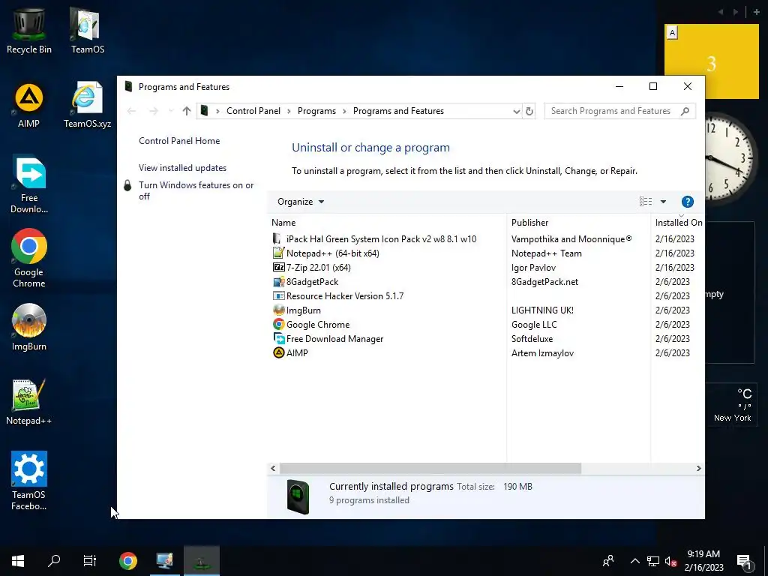The width and height of the screenshot is (768, 576).
Task: Click Programs and Features breadcrumb
Action: pyautogui.click(x=398, y=111)
